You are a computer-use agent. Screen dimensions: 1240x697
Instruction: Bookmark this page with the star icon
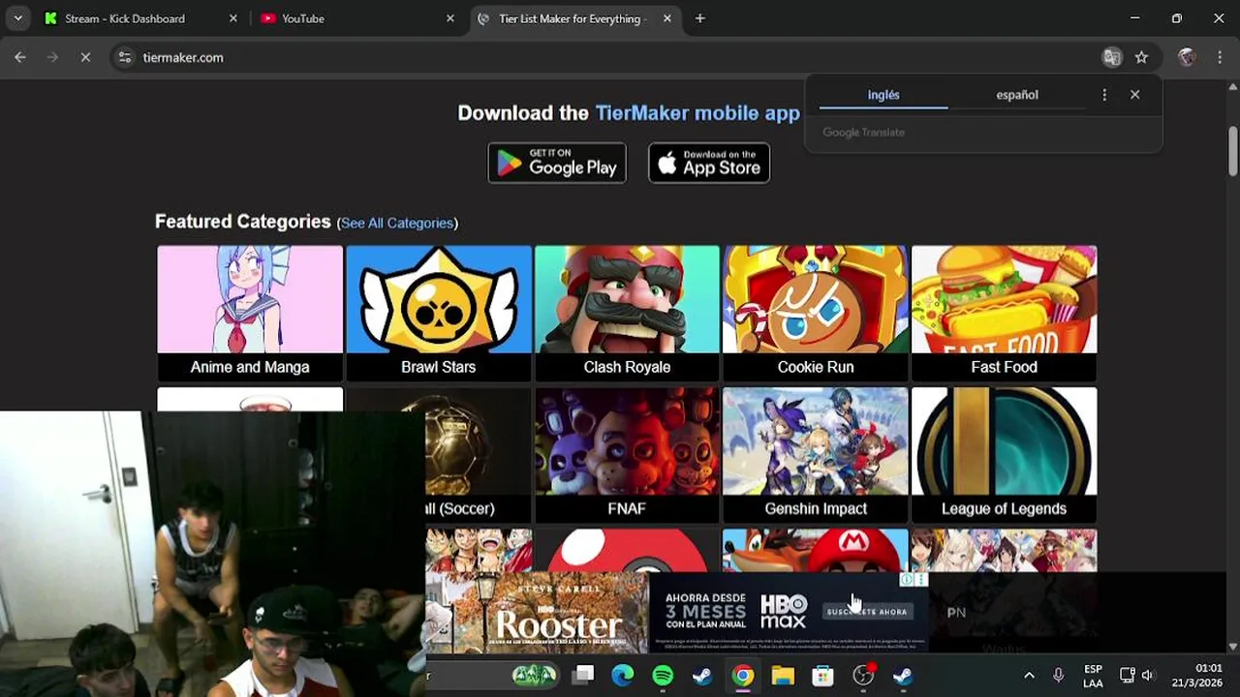tap(1141, 57)
